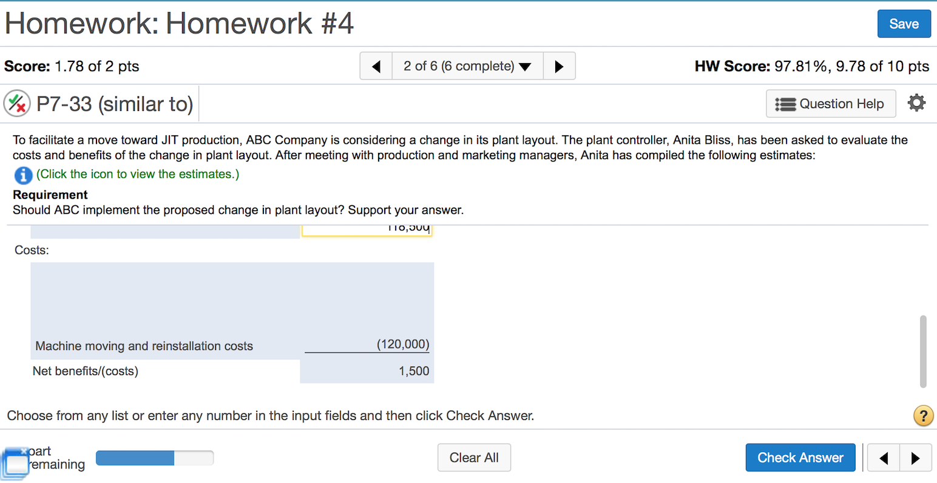Screen dimensions: 937x483
Task: Click the Check Answer button
Action: tap(800, 458)
